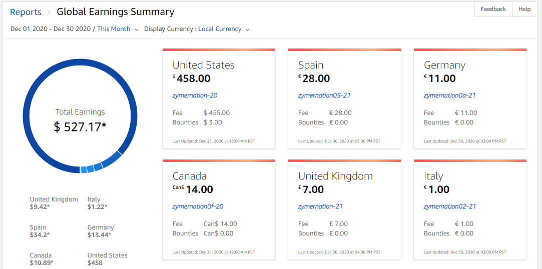Open tracking ID zymernation05-21 link
Screen dimensions: 542x269
[x=323, y=95]
